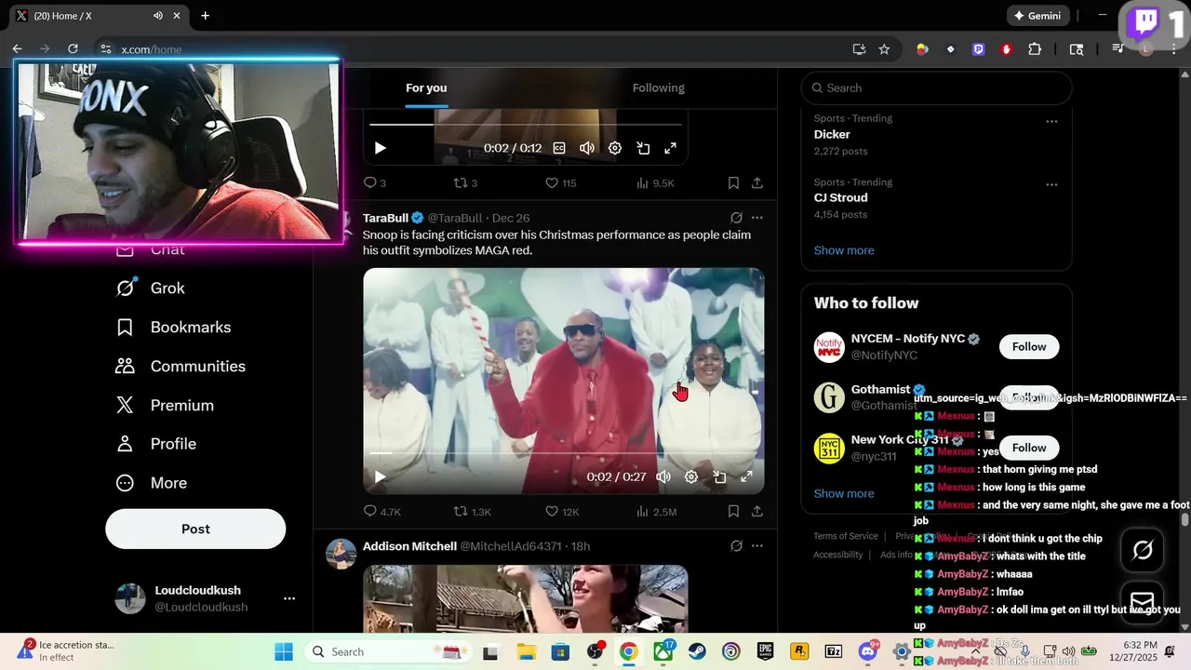Mute the X tab using the speaker icon
This screenshot has height=670, width=1191.
(157, 16)
